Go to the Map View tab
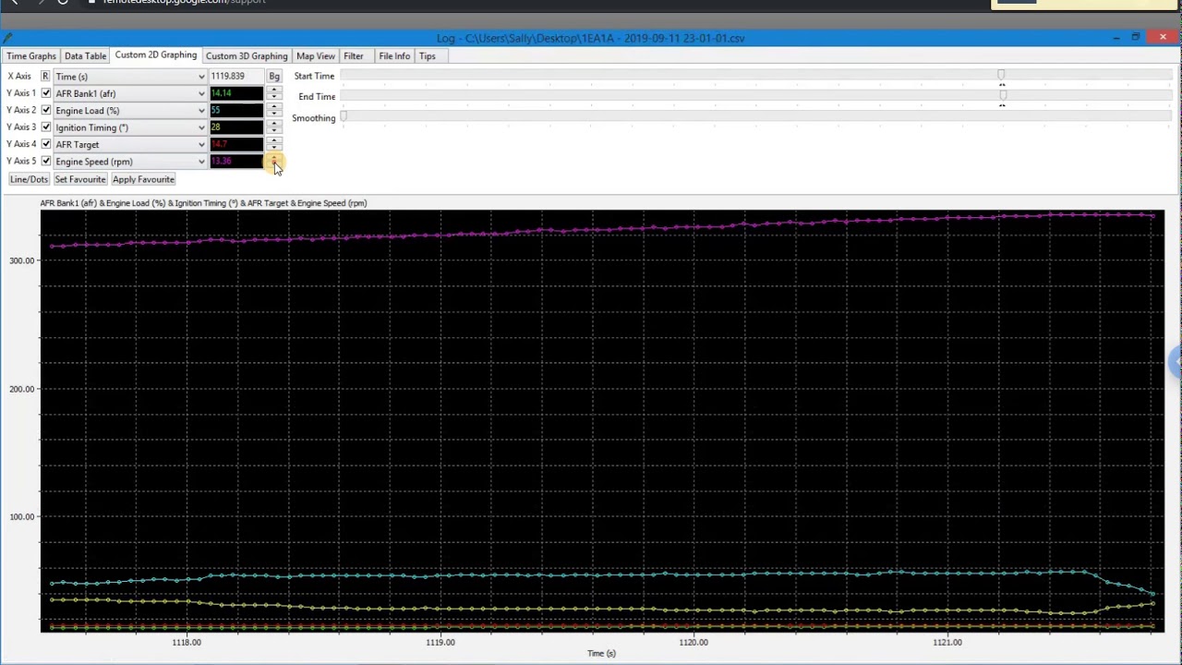Viewport: 1182px width, 665px height. (316, 56)
